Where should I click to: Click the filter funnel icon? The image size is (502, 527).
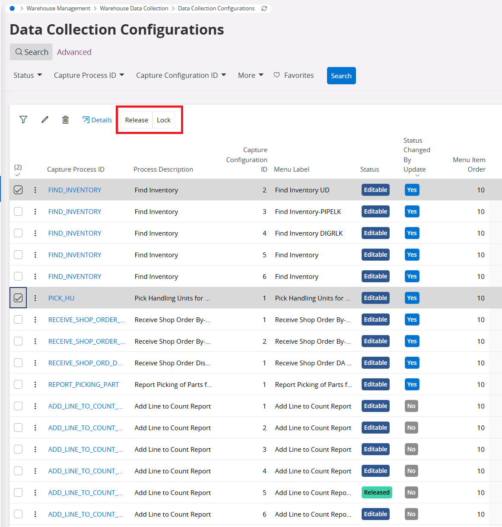(23, 120)
